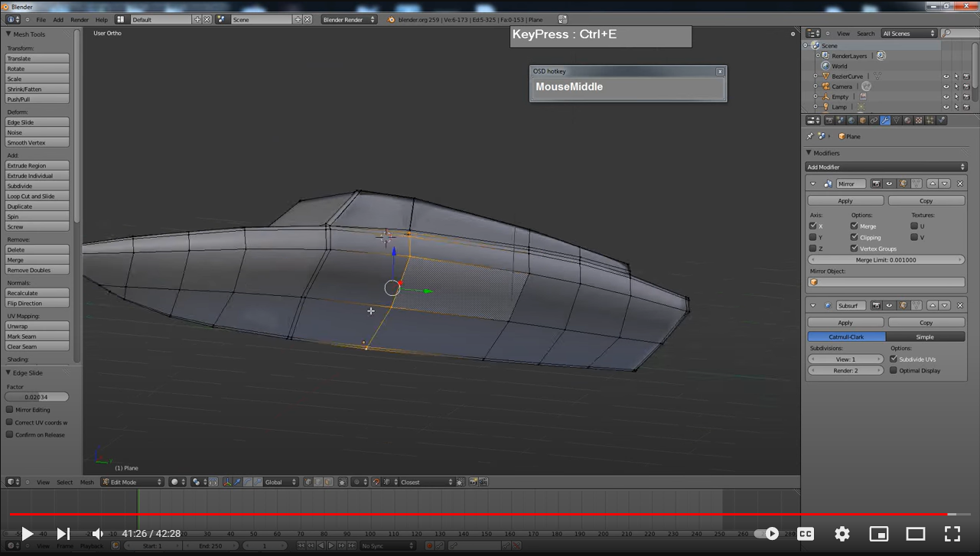Open the Help menu

(101, 20)
